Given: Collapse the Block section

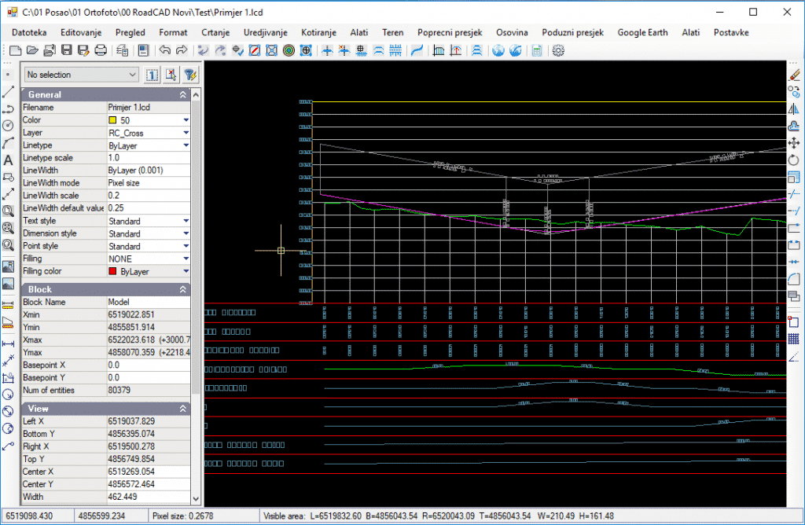Looking at the screenshot, I should 183,289.
